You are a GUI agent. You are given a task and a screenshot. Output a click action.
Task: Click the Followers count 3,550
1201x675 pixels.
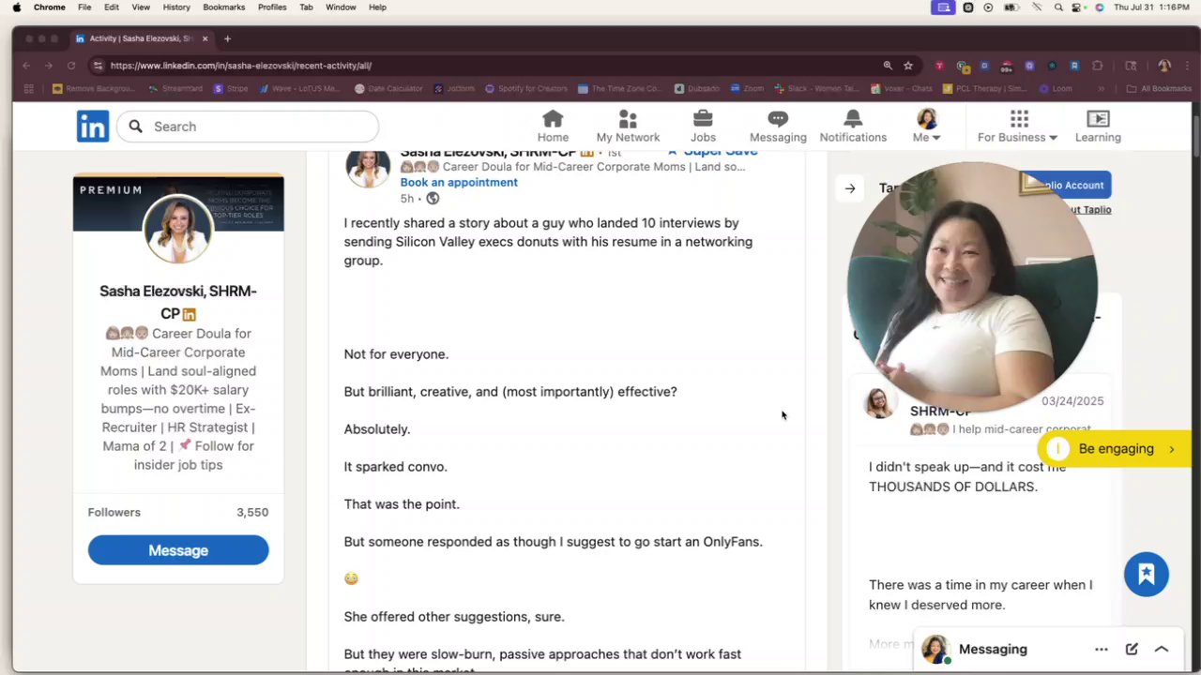click(252, 513)
